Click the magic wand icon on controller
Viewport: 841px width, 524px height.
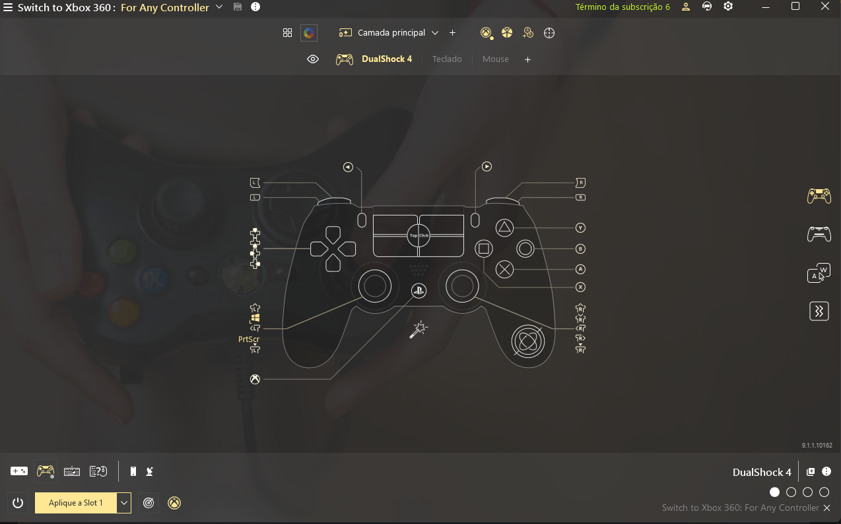(419, 330)
